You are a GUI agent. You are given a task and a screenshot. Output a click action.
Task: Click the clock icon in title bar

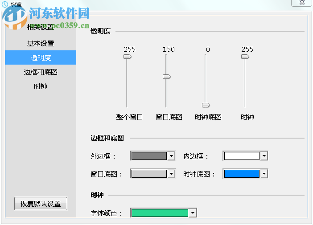[5, 4]
